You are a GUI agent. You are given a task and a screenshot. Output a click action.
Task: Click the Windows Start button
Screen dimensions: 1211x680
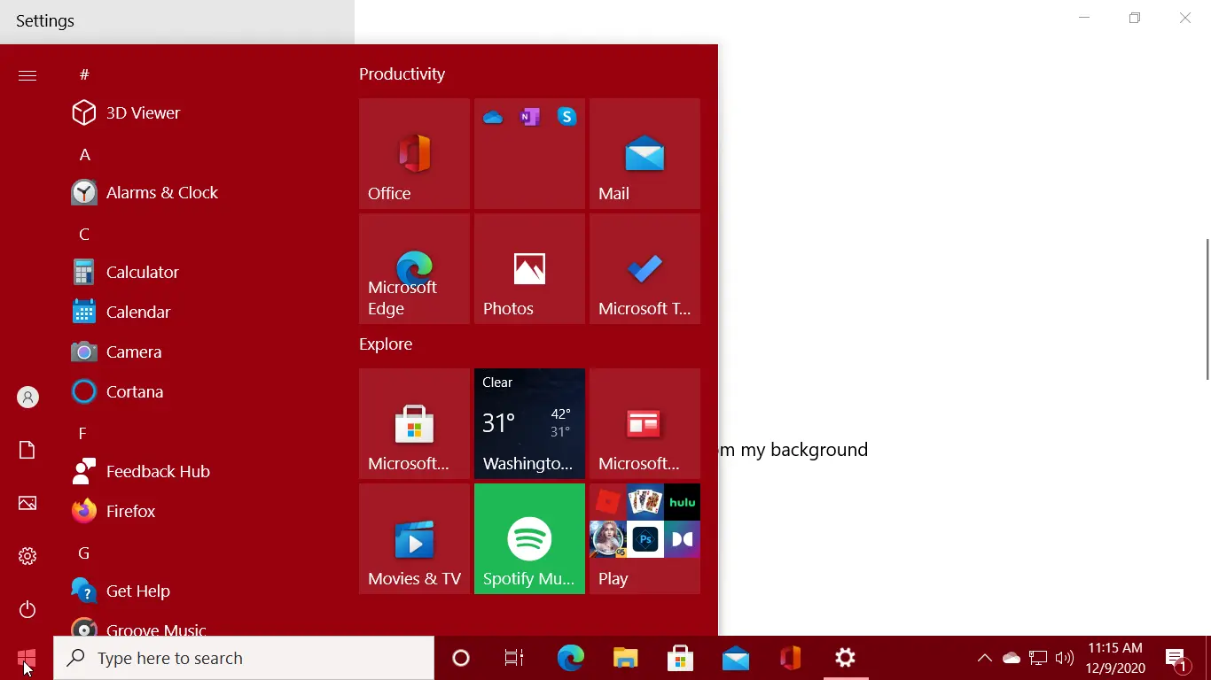click(x=27, y=658)
